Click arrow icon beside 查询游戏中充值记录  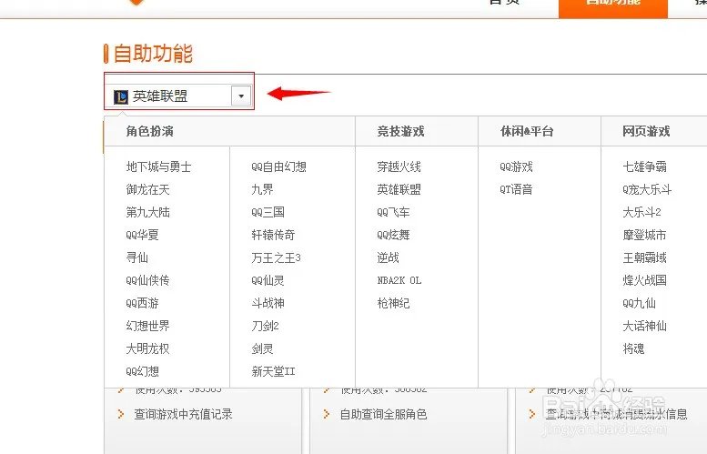(x=120, y=414)
